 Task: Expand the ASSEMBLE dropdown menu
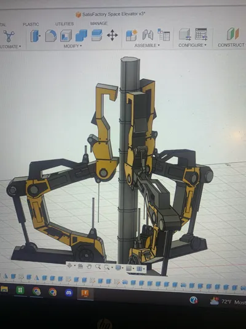click(x=147, y=45)
